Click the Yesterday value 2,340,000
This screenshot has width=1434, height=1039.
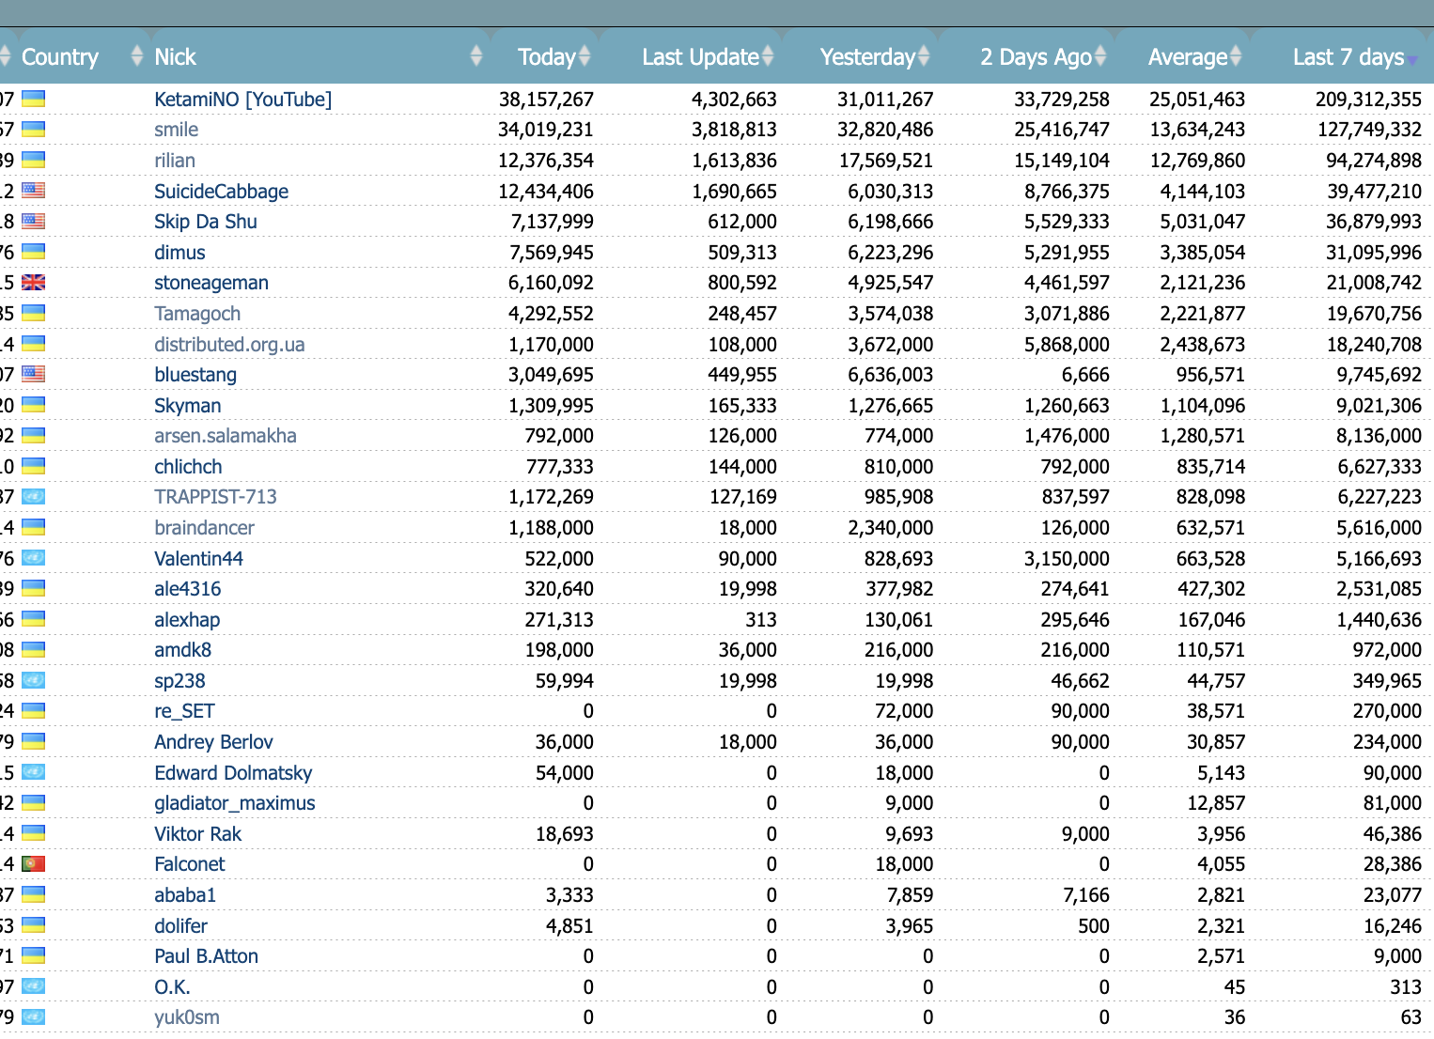click(x=891, y=527)
